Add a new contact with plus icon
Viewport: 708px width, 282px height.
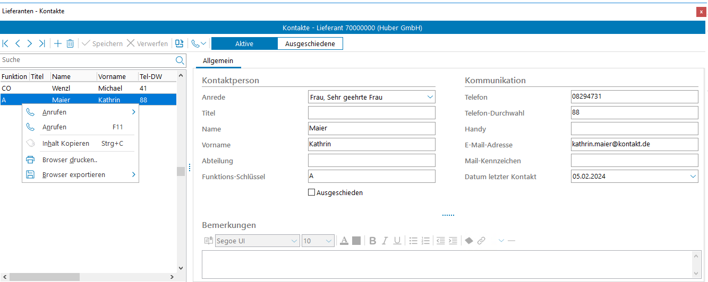pos(58,43)
